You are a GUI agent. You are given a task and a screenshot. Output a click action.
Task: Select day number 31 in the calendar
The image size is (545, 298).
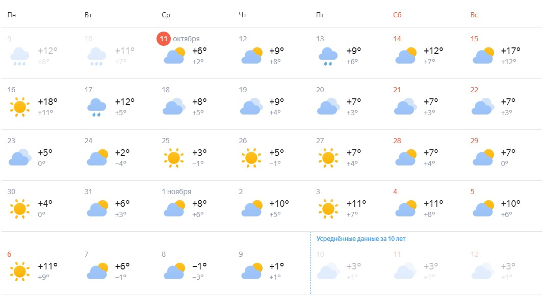[88, 192]
